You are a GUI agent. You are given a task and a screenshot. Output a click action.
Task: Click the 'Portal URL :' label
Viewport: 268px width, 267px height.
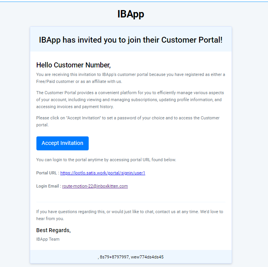(x=48, y=173)
